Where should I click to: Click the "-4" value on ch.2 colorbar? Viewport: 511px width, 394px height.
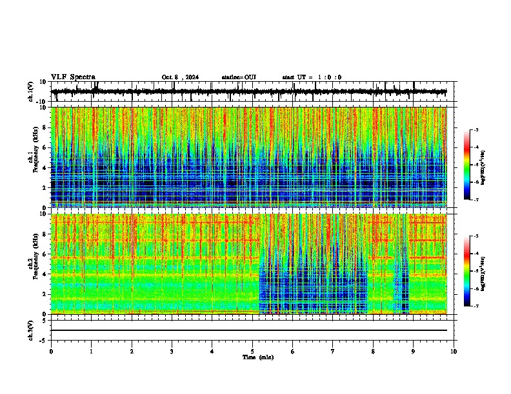pos(476,254)
